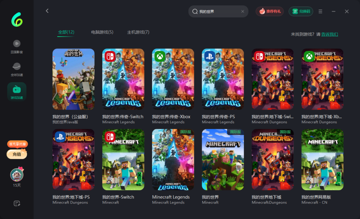Open the 我的世界:地下城-PS game cover
Viewport: 360px width, 219px height.
73,160
